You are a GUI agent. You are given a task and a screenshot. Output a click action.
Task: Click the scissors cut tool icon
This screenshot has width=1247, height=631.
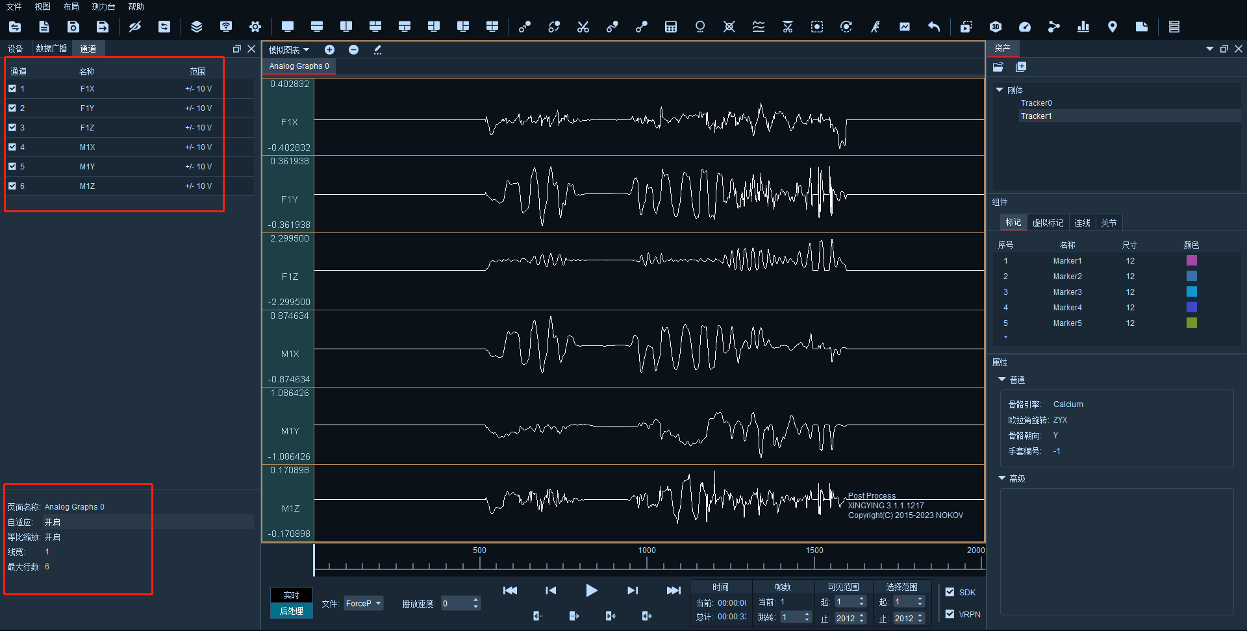[x=583, y=27]
